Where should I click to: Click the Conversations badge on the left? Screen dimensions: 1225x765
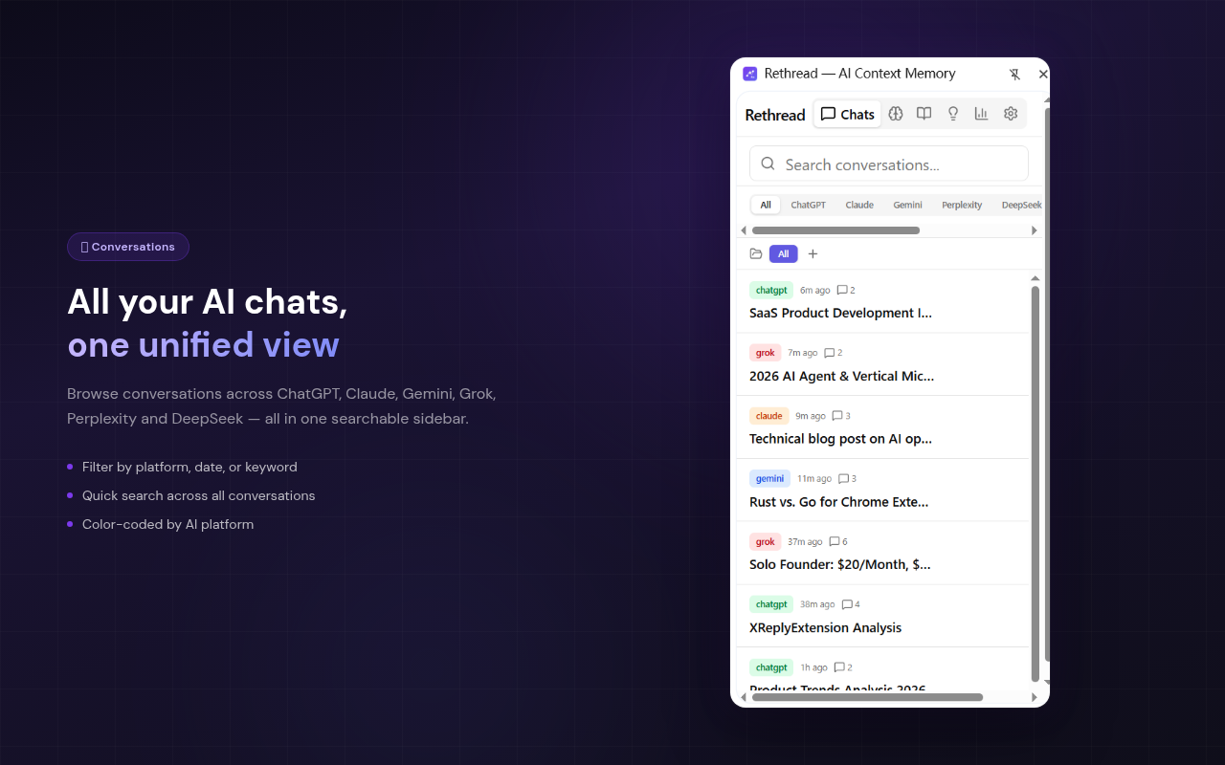coord(128,247)
